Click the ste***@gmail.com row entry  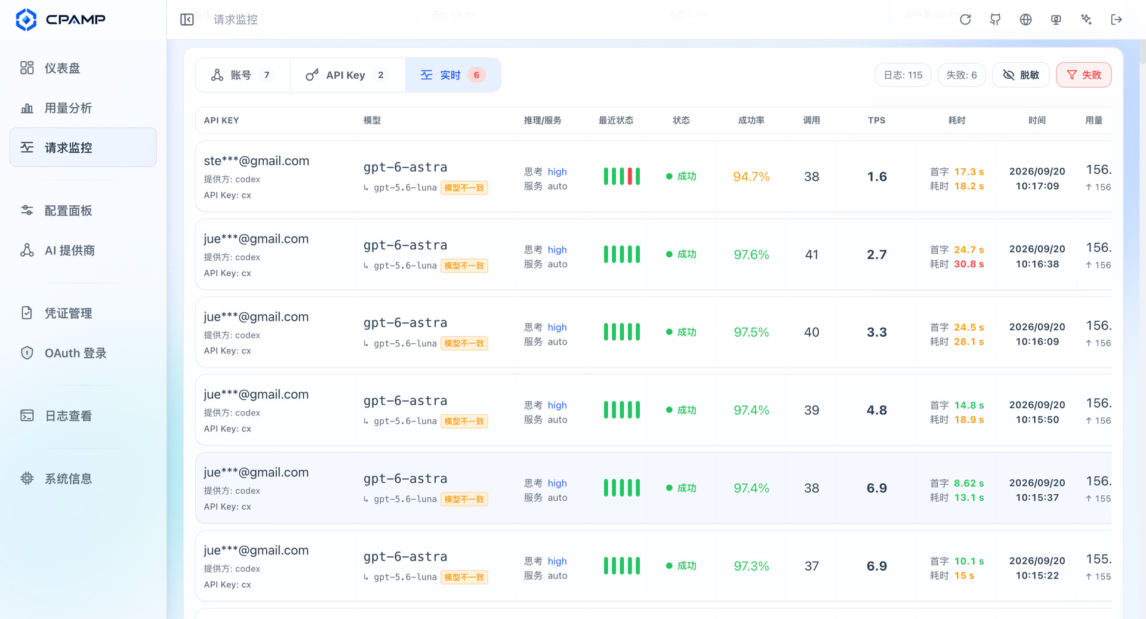pos(256,161)
